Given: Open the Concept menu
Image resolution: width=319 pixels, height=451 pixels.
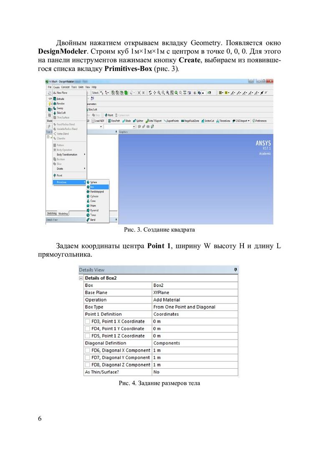Looking at the screenshot, I should pyautogui.click(x=66, y=87).
